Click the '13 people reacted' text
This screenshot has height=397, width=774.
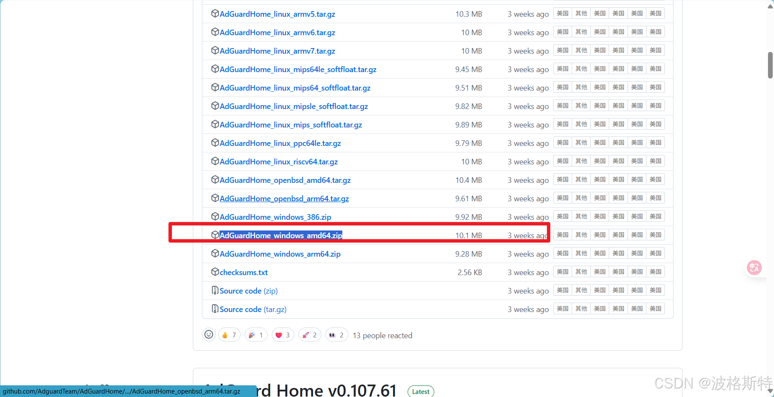click(382, 336)
